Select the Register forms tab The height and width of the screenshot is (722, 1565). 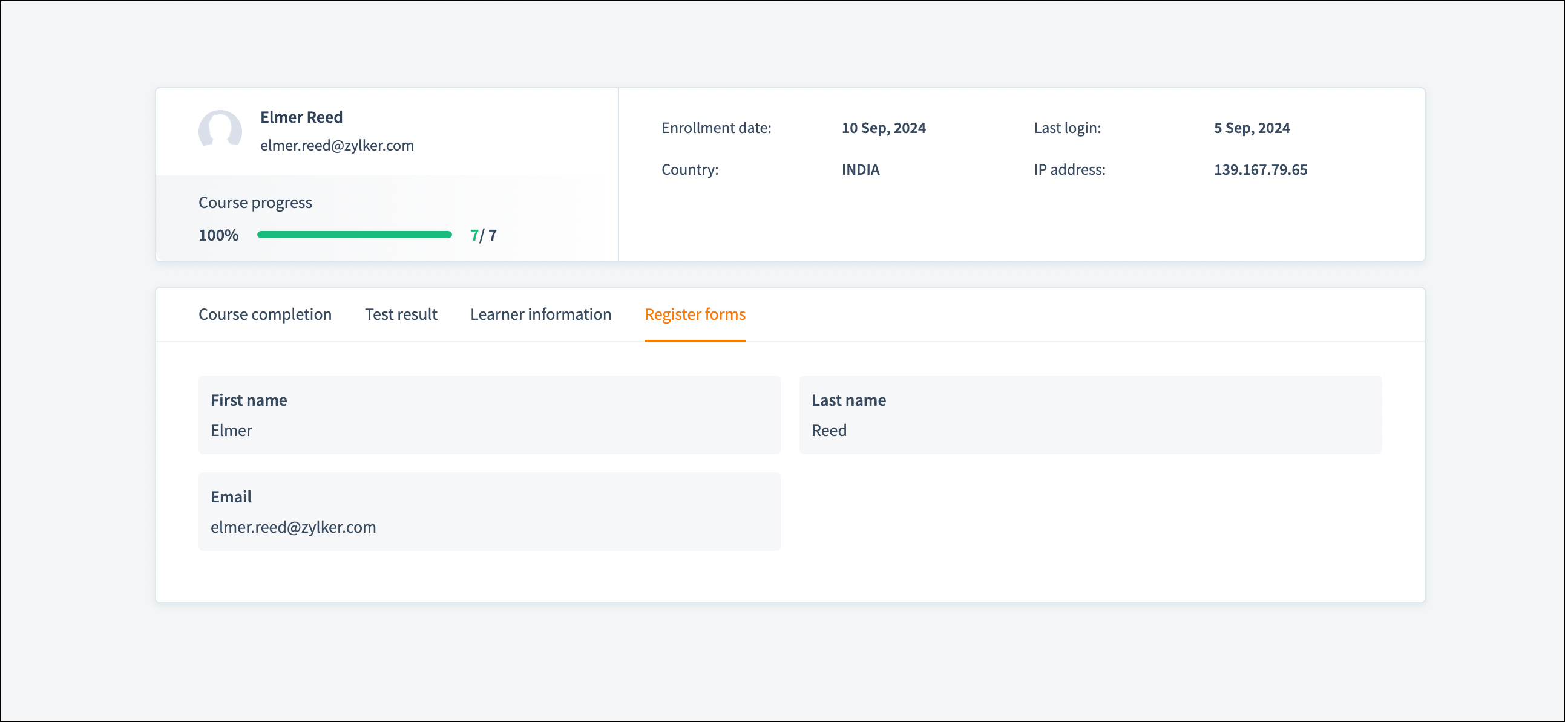point(694,314)
